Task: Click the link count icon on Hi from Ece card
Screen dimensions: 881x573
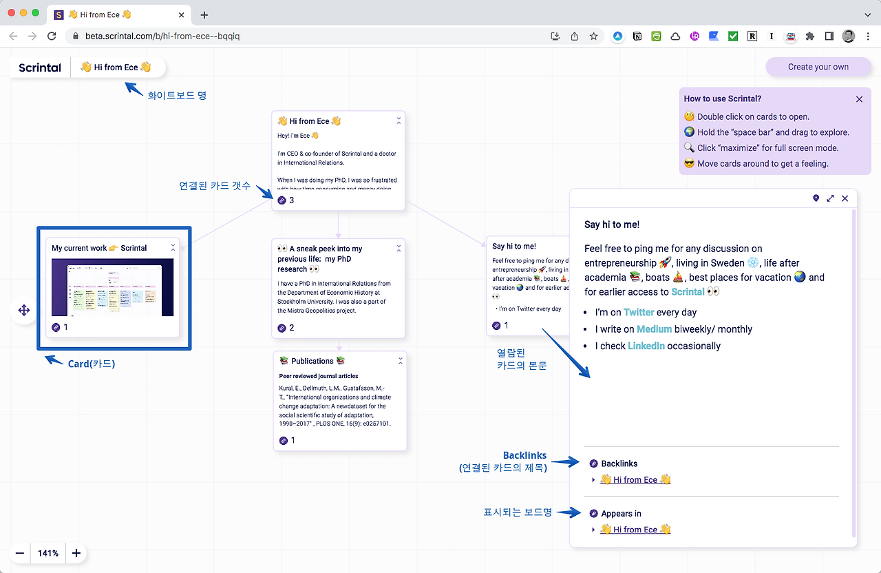Action: pos(282,200)
